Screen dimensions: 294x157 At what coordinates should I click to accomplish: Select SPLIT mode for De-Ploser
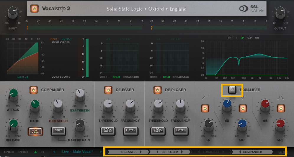coord(167,77)
